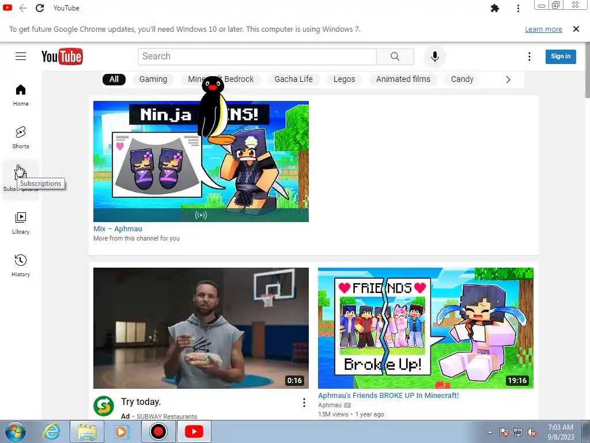Click the YouTube app taskbar button
The height and width of the screenshot is (443, 590).
pos(194,431)
